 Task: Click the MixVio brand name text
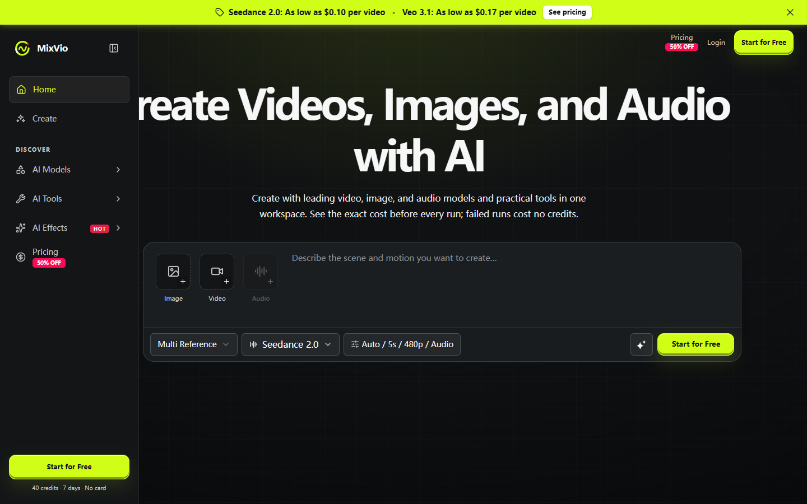53,48
